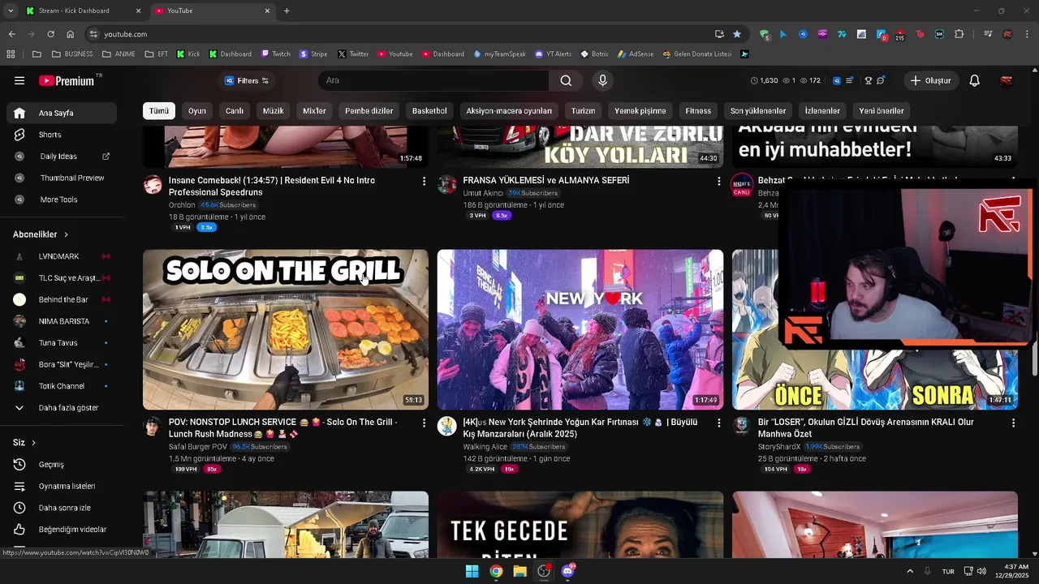
Task: Open Oynatma listeleri link
Action: tap(62, 486)
